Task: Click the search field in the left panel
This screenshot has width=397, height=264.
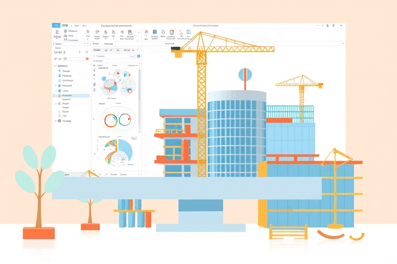Action: point(72,59)
